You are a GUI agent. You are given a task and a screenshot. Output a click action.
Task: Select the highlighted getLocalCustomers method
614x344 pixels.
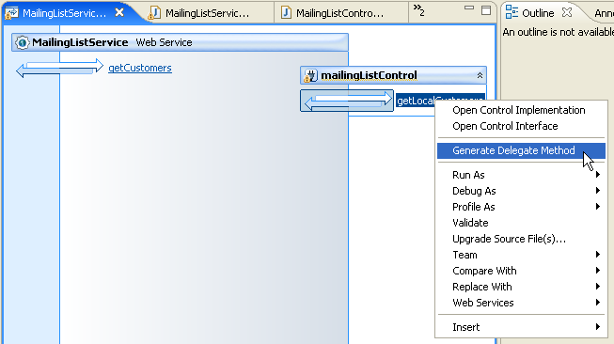(416, 101)
